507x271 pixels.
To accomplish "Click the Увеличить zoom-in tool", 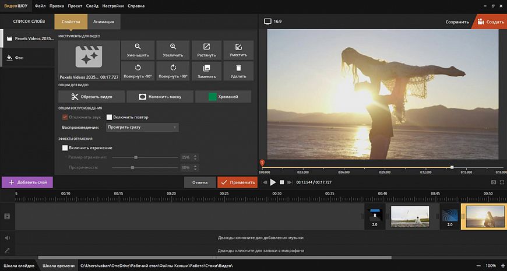I will coord(172,50).
